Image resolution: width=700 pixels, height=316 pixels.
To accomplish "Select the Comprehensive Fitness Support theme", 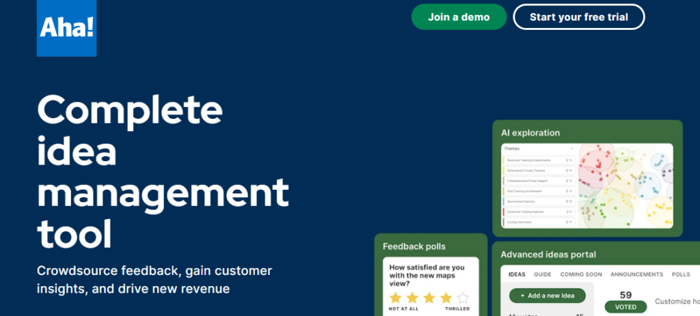I will click(x=539, y=181).
